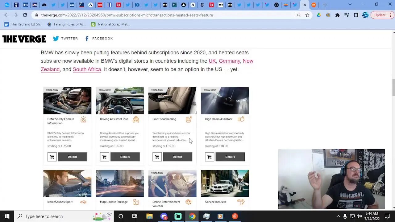The height and width of the screenshot is (222, 395).
Task: Open Google Chrome on the taskbar
Action: click(192, 216)
